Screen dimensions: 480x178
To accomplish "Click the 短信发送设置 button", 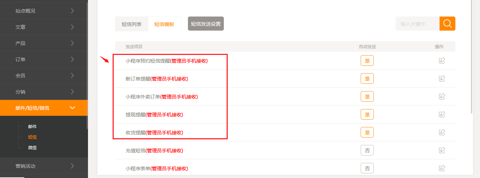I will pos(206,24).
